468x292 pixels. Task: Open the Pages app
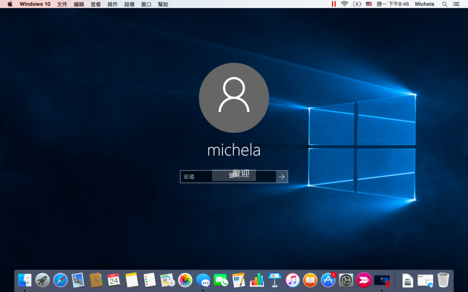click(239, 280)
